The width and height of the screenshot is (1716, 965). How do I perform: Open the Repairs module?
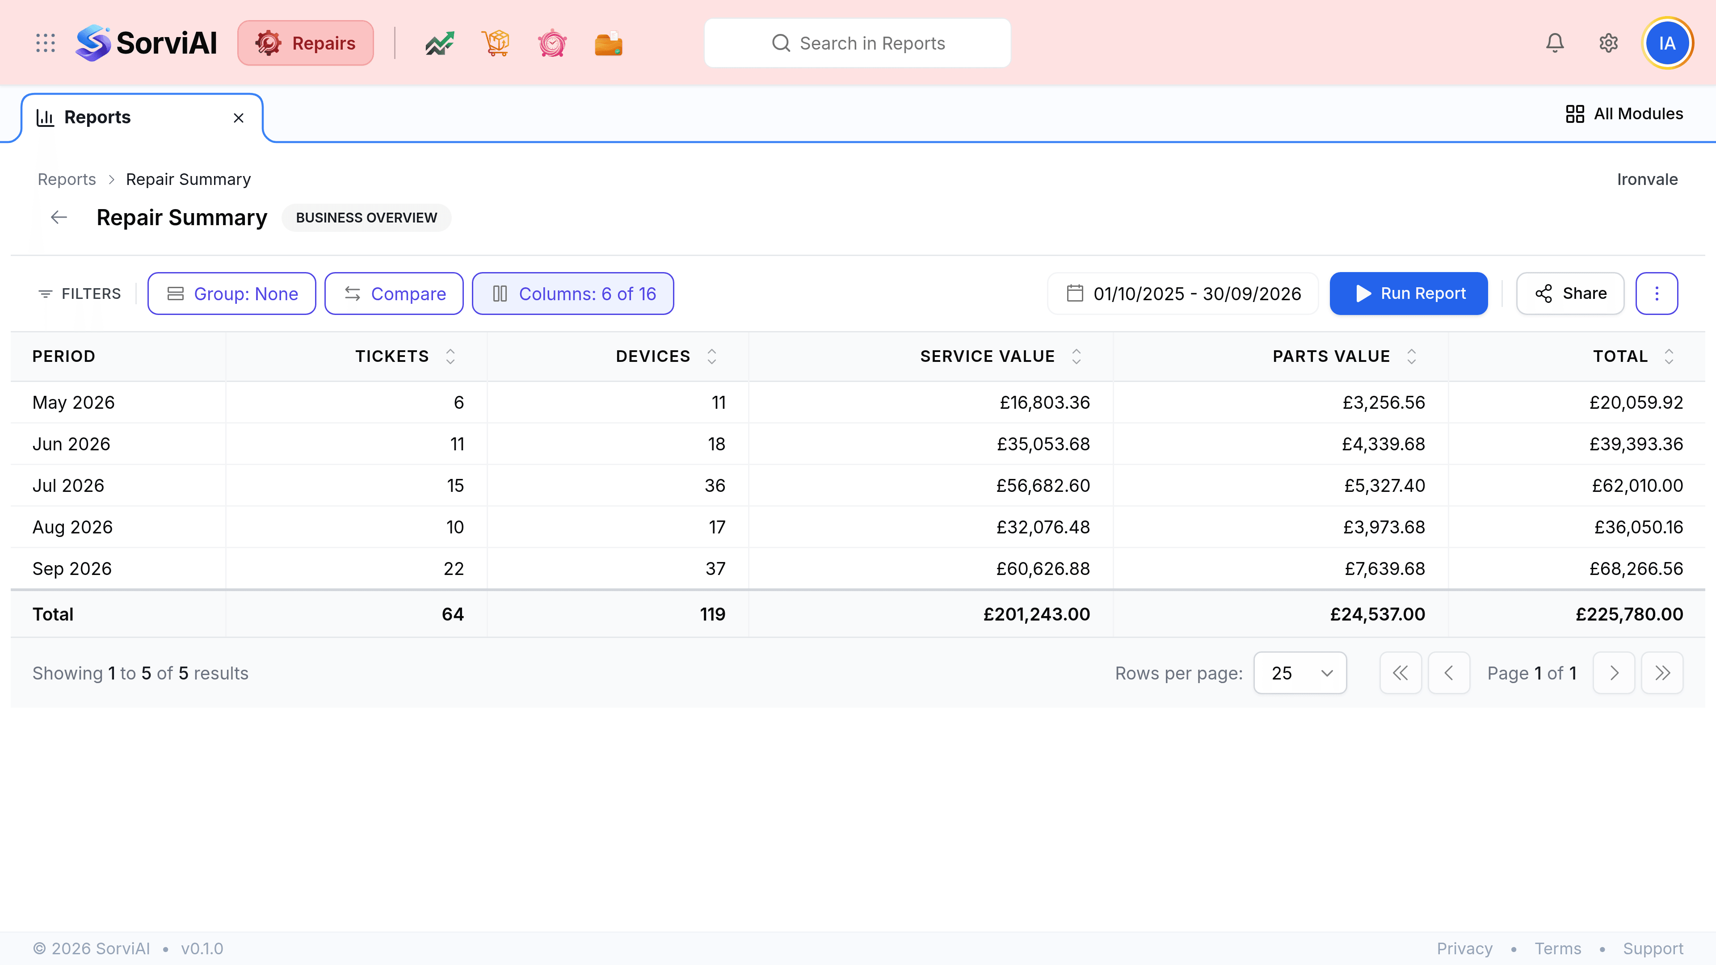point(306,43)
